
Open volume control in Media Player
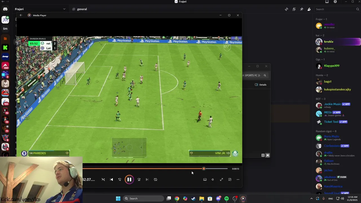click(x=213, y=179)
